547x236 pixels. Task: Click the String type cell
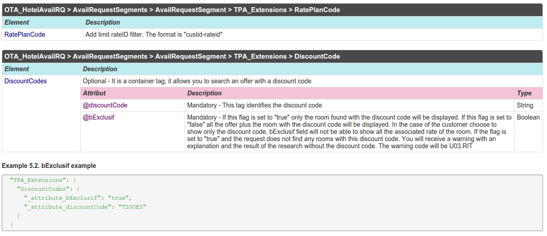click(x=525, y=105)
